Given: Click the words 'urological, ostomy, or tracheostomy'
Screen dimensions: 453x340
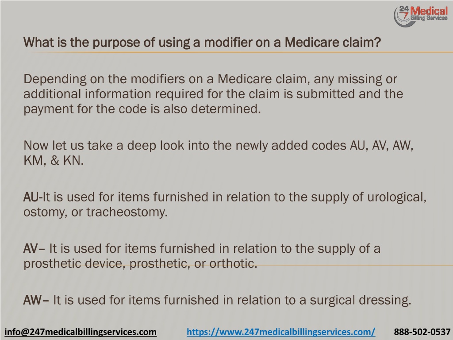Looking at the screenshot, I should pyautogui.click(x=225, y=205).
